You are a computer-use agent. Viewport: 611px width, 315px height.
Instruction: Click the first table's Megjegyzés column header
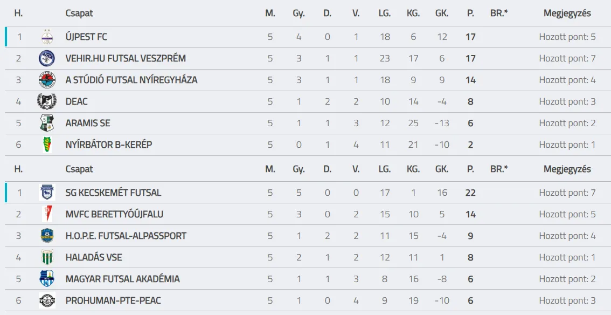(x=567, y=13)
